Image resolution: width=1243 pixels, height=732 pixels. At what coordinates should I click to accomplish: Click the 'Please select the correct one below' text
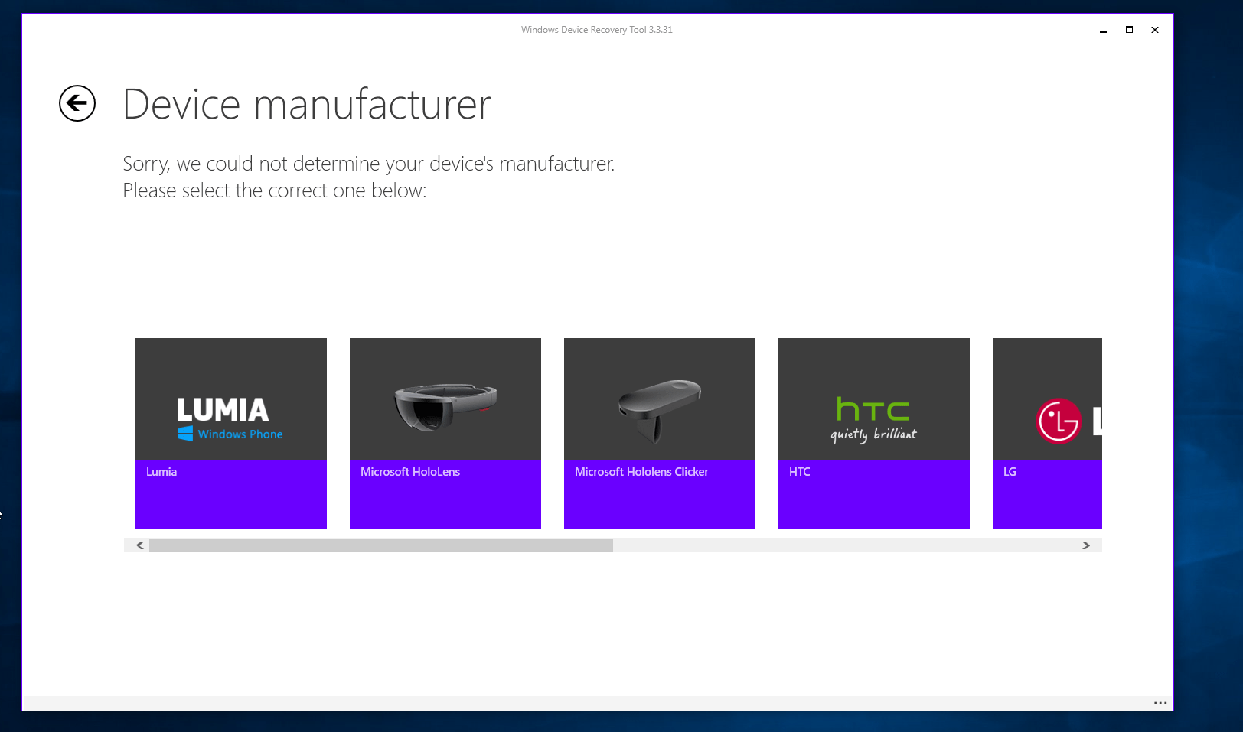275,190
